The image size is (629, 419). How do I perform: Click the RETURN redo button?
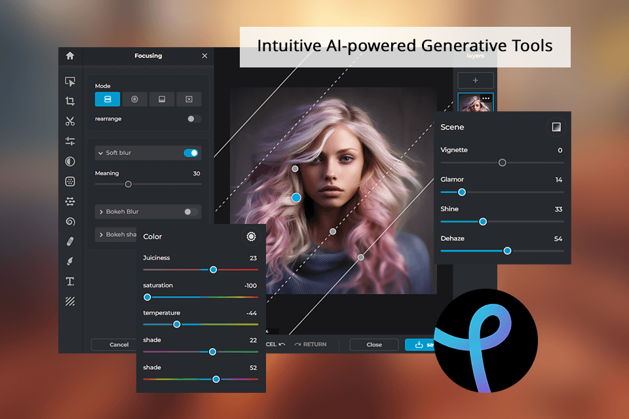point(311,344)
